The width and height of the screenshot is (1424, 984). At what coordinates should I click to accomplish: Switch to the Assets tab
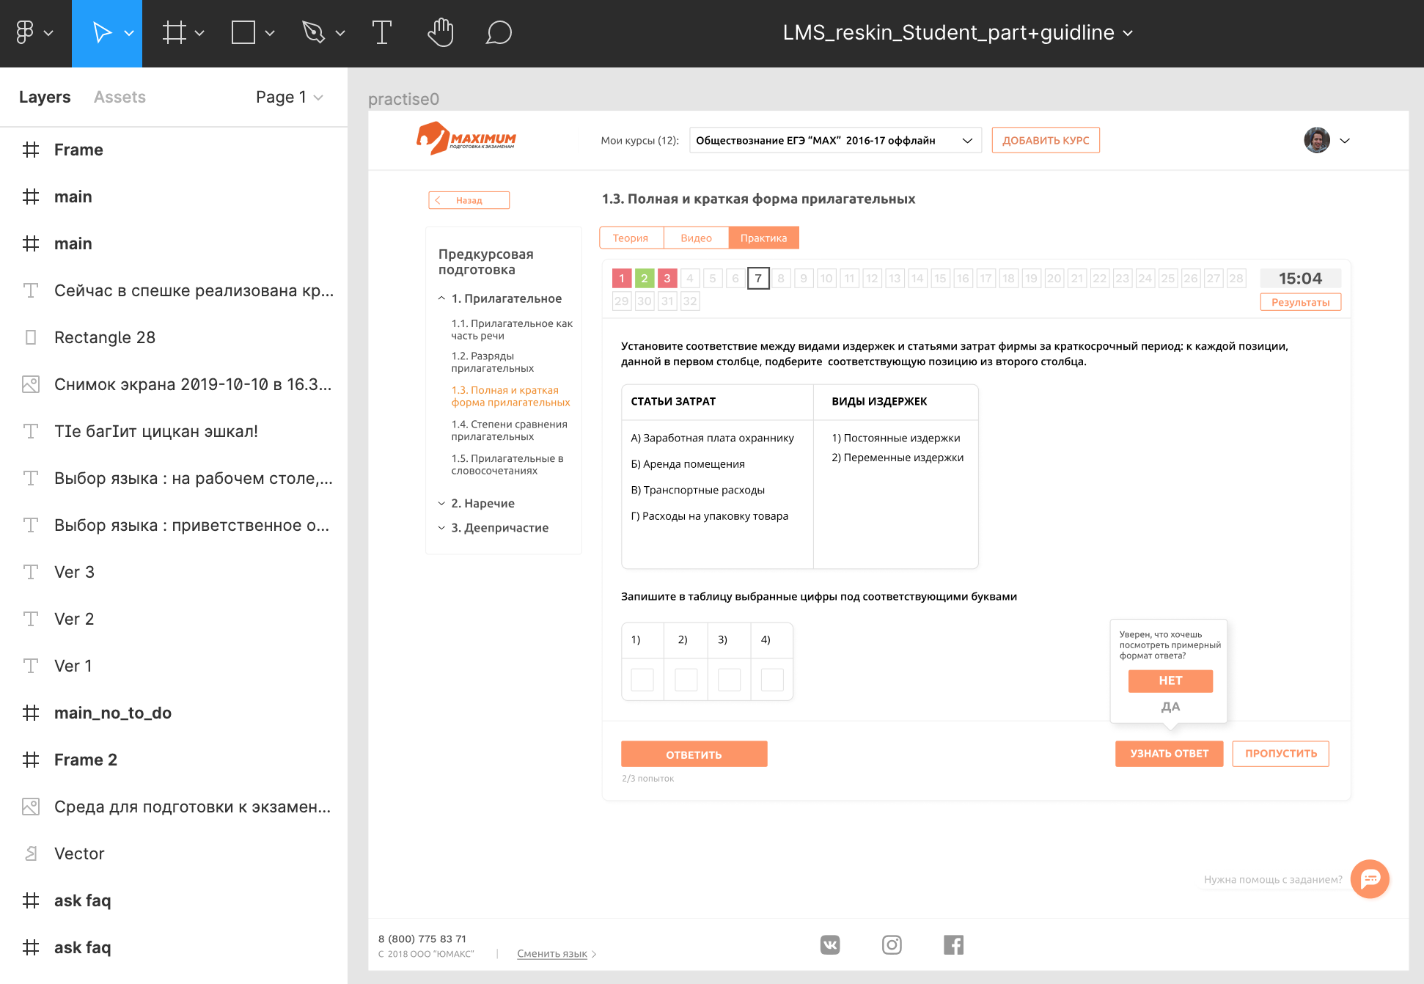120,98
